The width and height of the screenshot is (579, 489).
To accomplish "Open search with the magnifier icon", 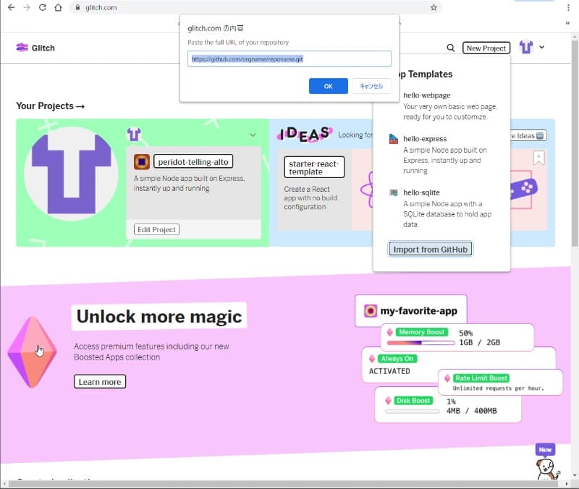I will tap(450, 48).
